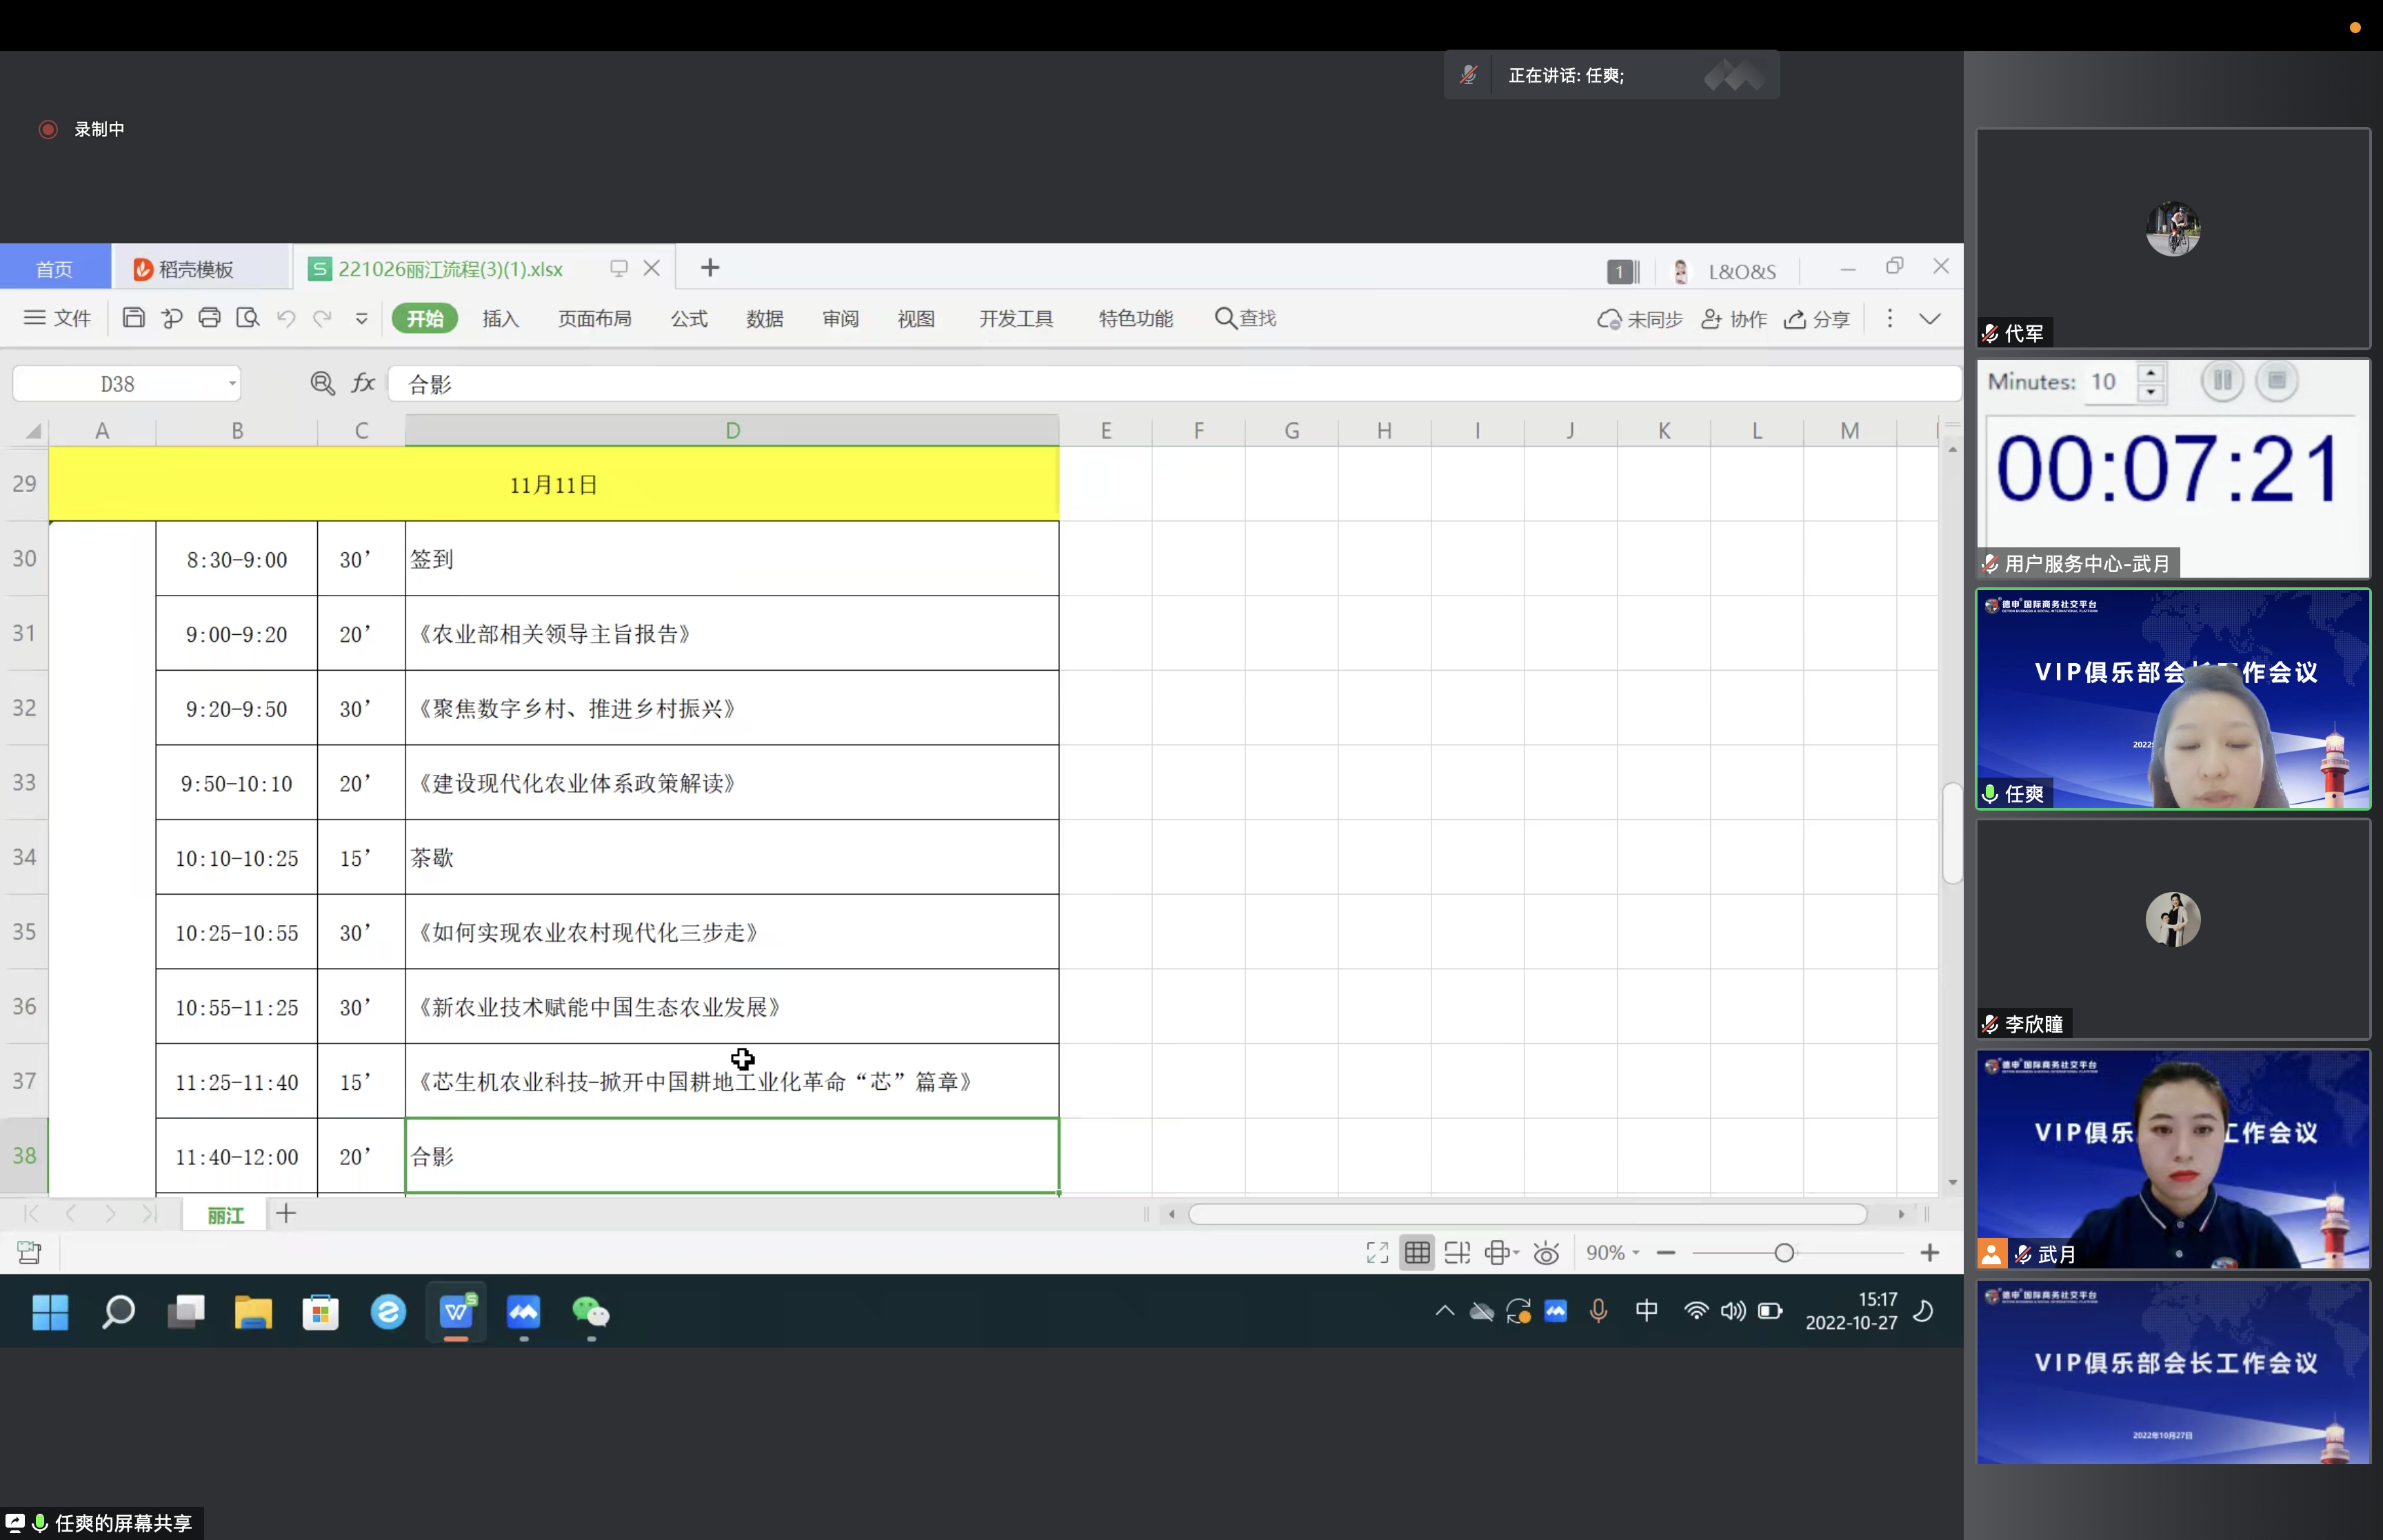Click the horizontal scrollbar of the sheet
Viewport: 2383px width, 1540px height.
tap(1527, 1214)
